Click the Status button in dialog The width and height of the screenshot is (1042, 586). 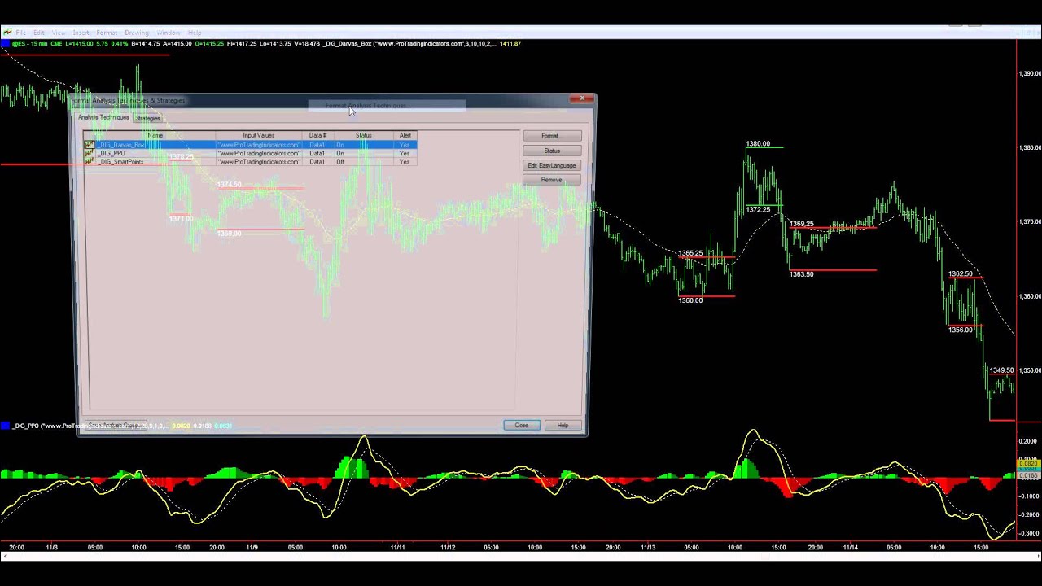[x=552, y=151]
